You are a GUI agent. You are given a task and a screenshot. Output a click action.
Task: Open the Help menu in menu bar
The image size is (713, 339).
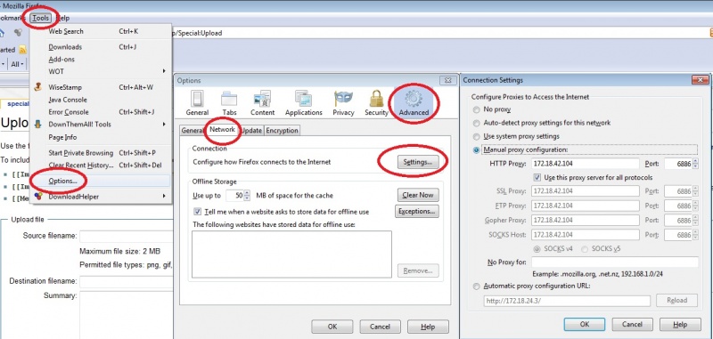pyautogui.click(x=62, y=18)
